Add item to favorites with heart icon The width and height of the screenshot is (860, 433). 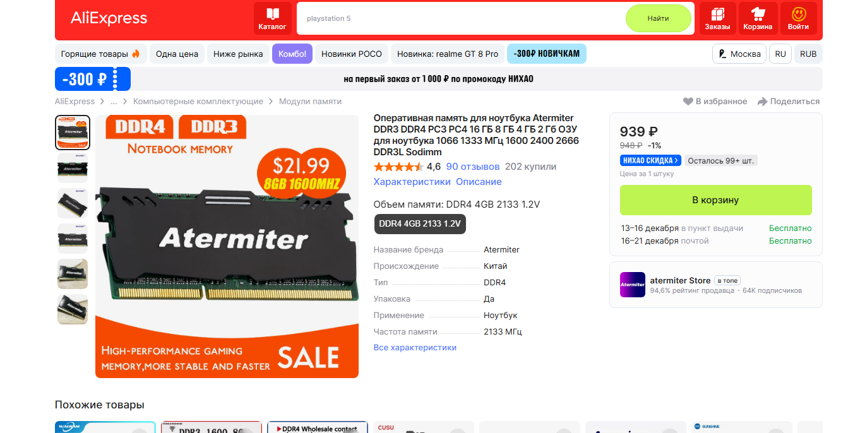688,101
